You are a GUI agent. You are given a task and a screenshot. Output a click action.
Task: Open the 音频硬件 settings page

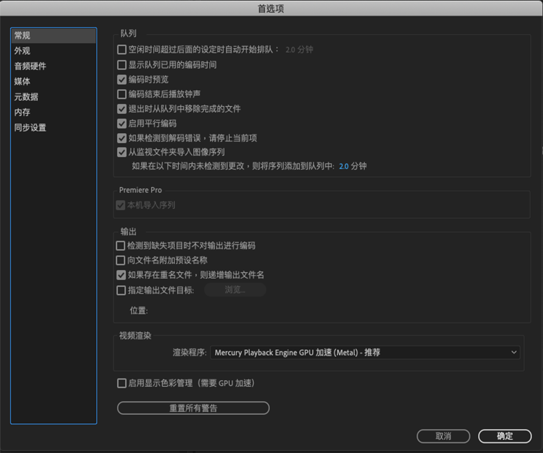(30, 66)
